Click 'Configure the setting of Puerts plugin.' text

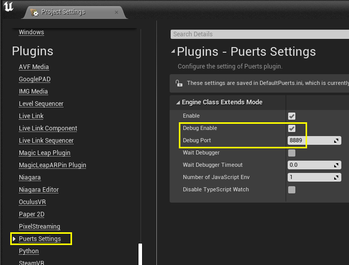(230, 67)
